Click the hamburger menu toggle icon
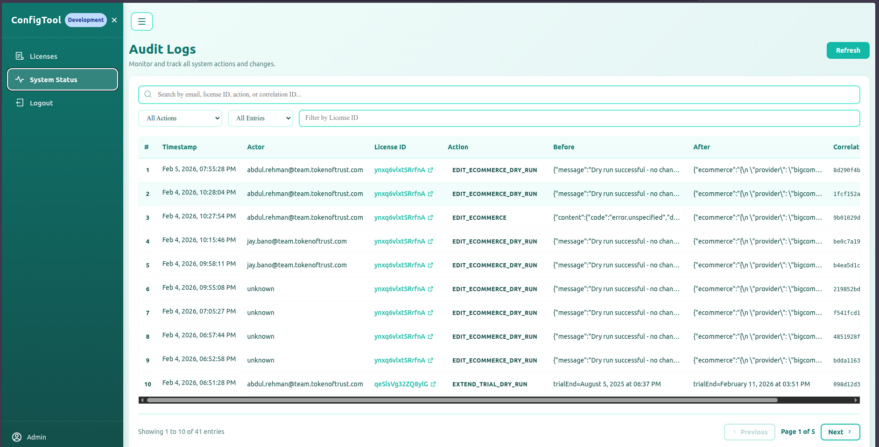This screenshot has height=447, width=879. (141, 21)
